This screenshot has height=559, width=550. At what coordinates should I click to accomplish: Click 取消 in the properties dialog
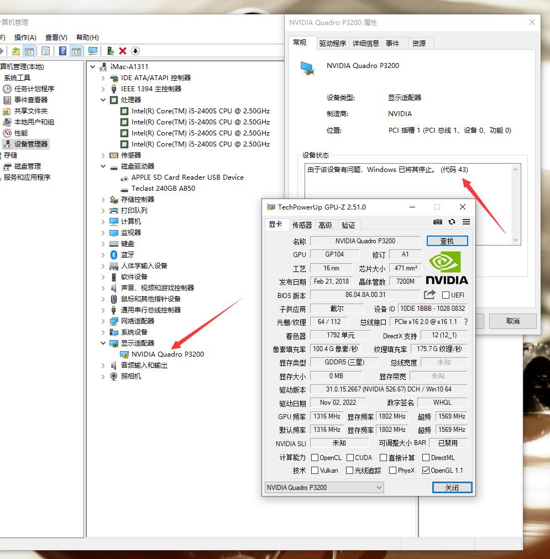512,321
